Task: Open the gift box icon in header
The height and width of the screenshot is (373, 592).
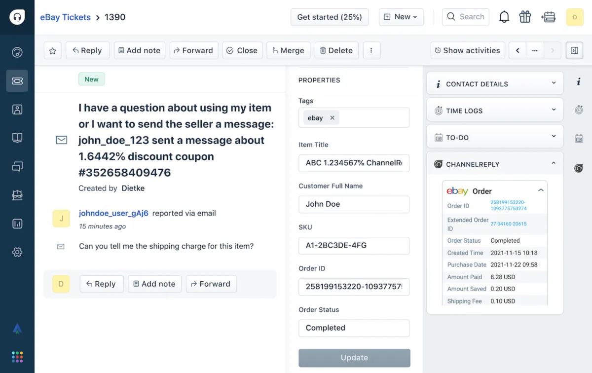Action: [525, 17]
